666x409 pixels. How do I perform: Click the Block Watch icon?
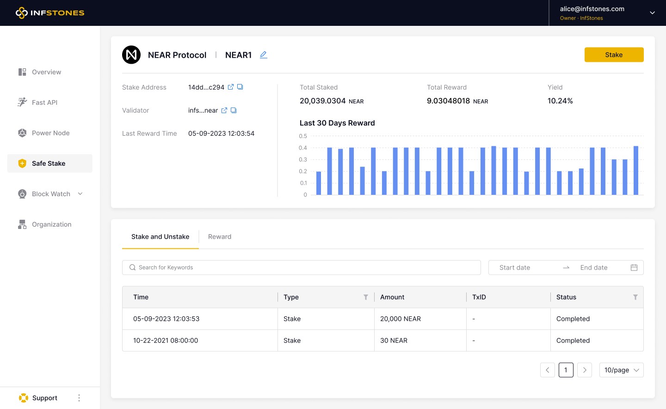[x=22, y=194]
